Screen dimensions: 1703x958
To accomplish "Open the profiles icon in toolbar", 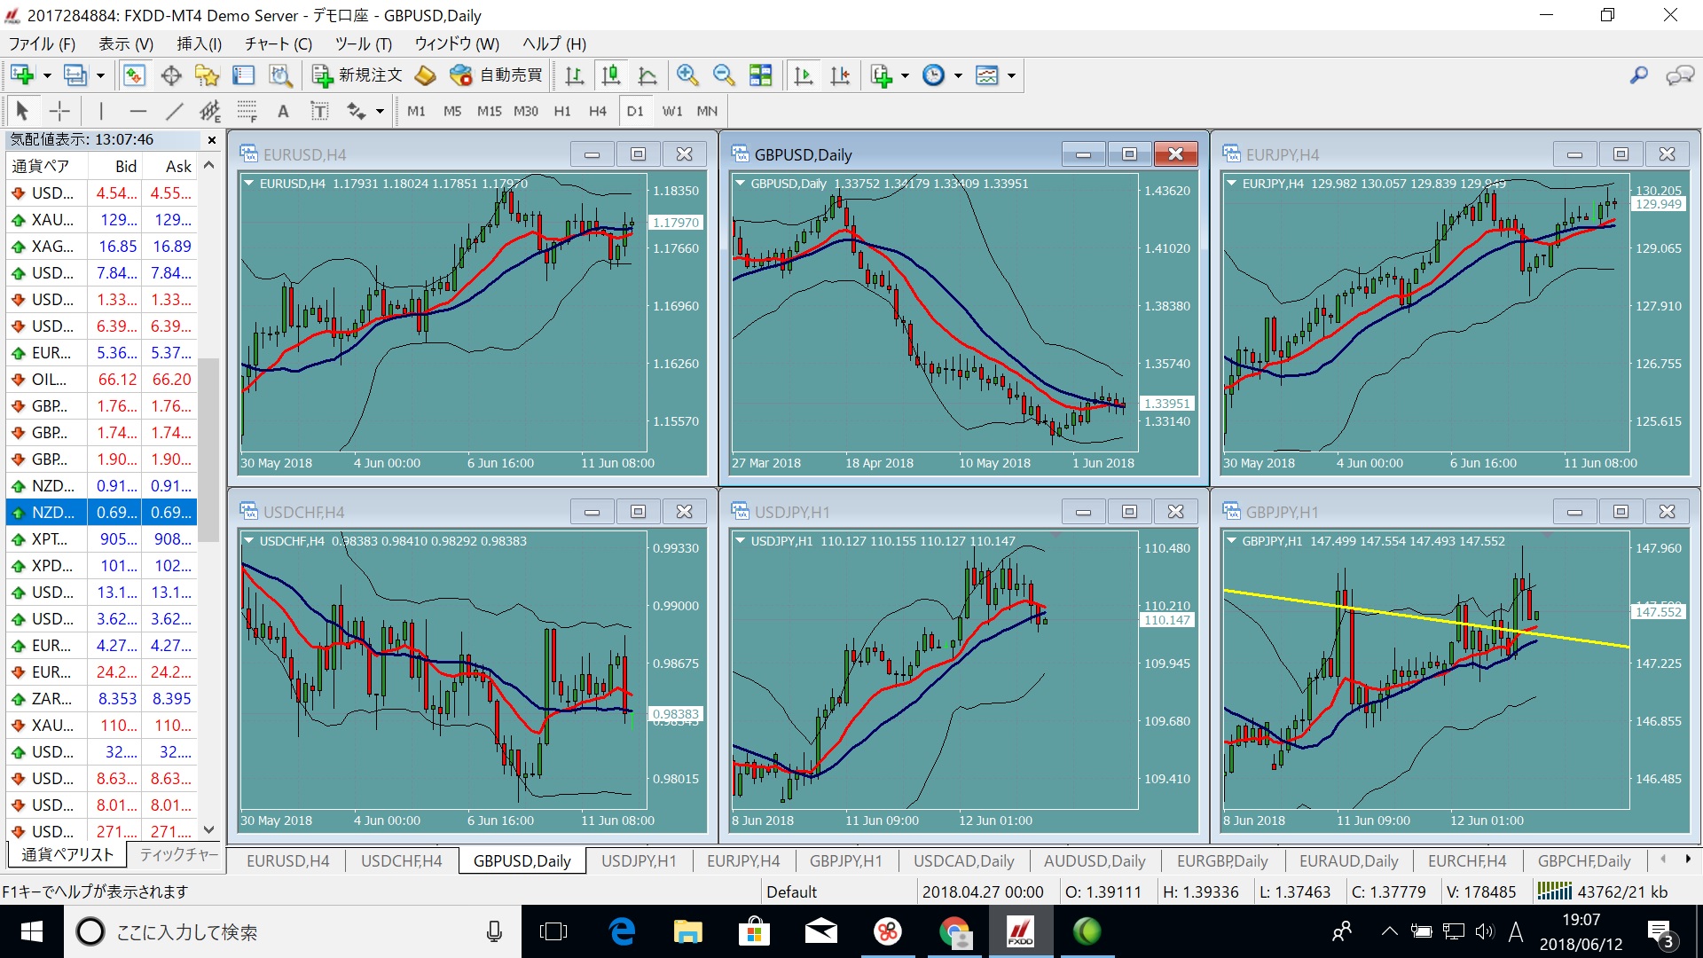I will (75, 75).
